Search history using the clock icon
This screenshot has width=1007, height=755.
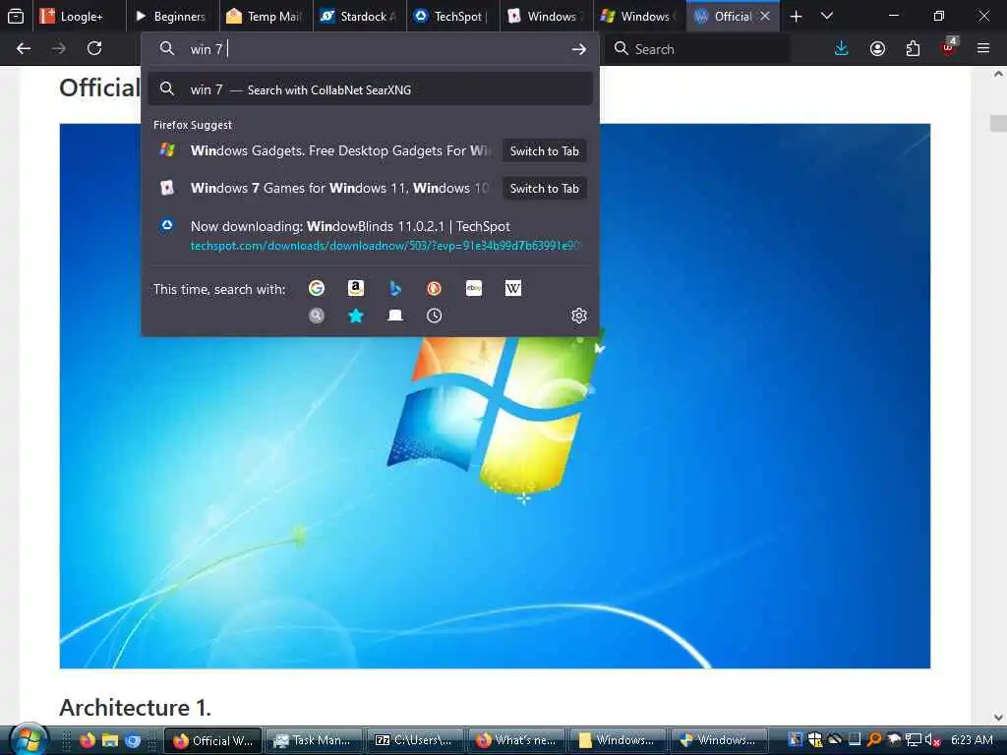pyautogui.click(x=434, y=316)
